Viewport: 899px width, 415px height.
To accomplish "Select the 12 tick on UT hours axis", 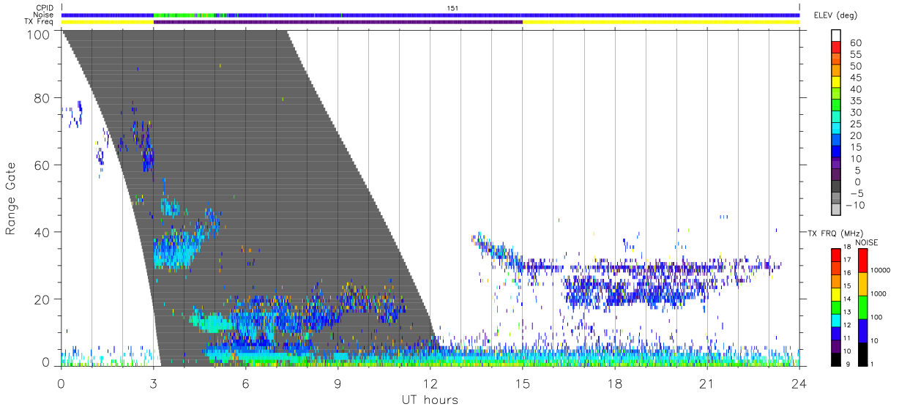I will 430,383.
